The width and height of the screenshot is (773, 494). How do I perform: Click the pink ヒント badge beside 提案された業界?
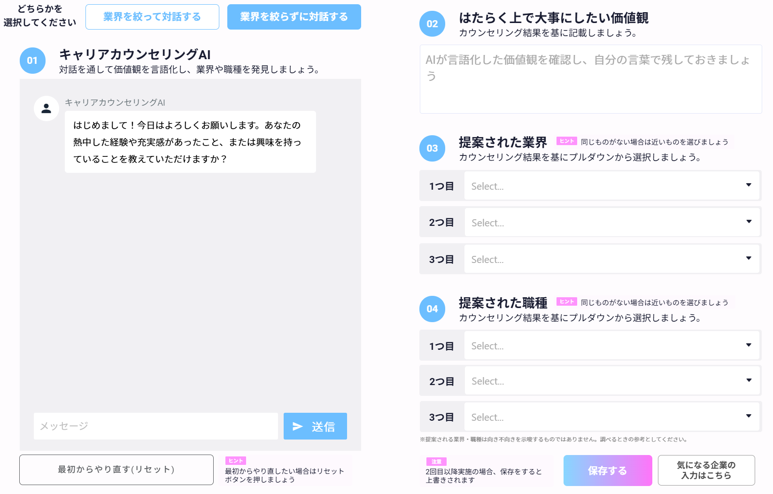click(x=566, y=141)
